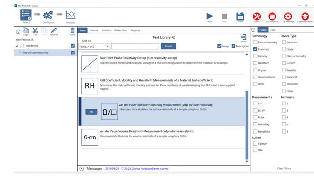Click the Delete trash icon

[x=72, y=31]
